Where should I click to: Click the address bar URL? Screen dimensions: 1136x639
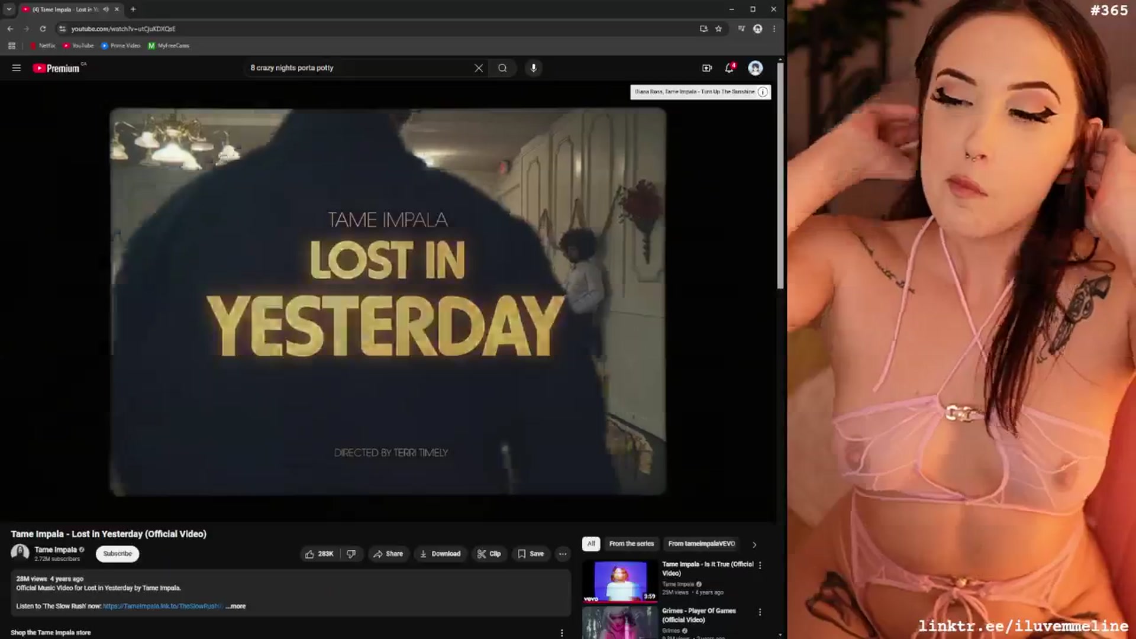coord(123,28)
